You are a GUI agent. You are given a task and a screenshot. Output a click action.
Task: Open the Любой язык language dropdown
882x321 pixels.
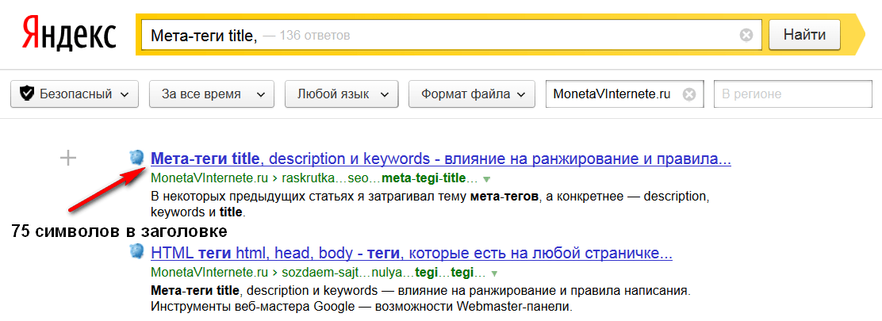341,94
